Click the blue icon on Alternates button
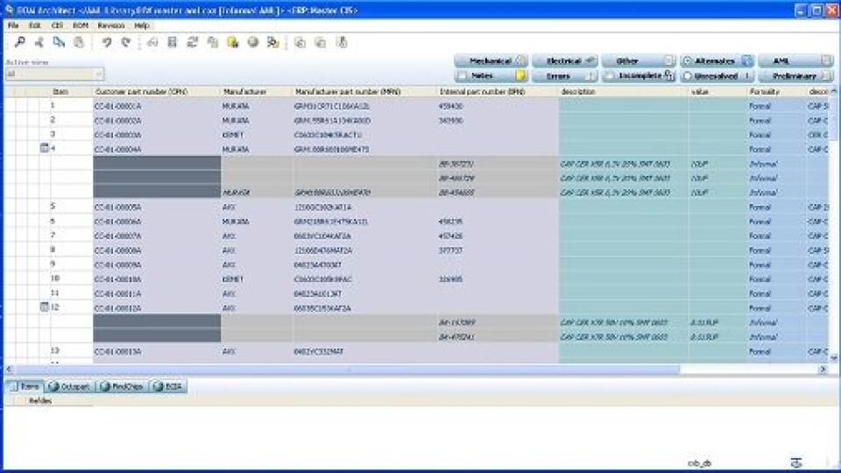Screen dimensions: 841x473 (x=747, y=60)
